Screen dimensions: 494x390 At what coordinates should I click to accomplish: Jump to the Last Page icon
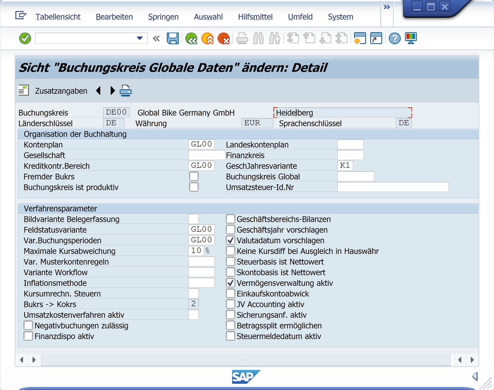point(342,39)
